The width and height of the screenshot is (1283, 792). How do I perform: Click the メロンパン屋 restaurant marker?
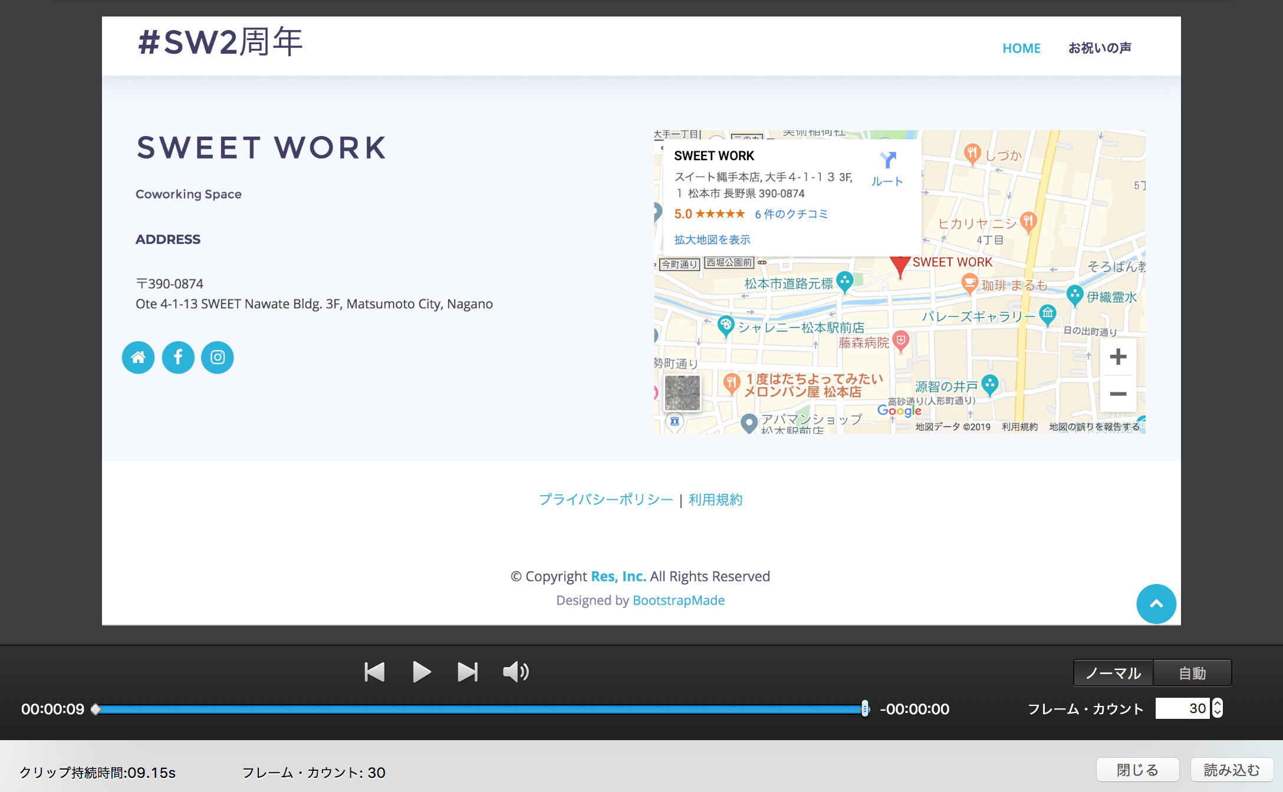point(732,384)
